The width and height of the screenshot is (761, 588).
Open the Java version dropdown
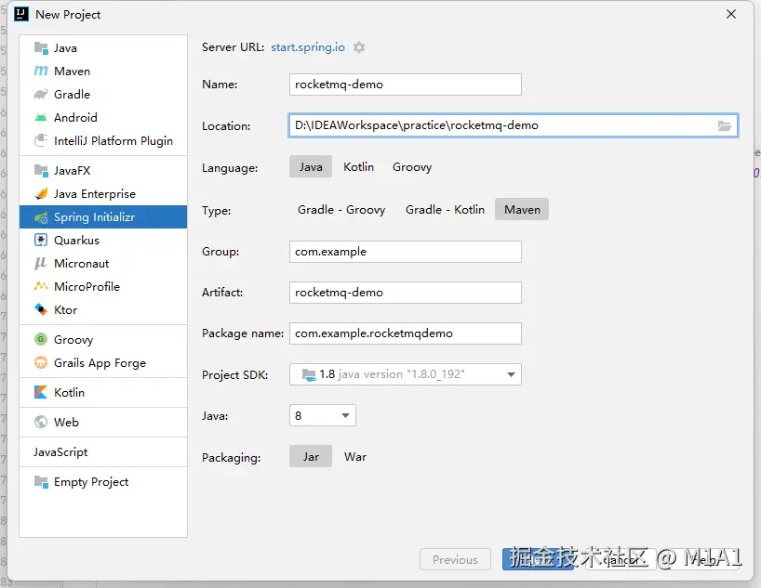click(322, 415)
